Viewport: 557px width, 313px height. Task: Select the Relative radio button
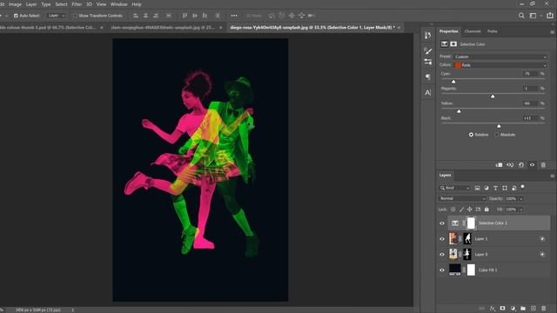coord(471,135)
